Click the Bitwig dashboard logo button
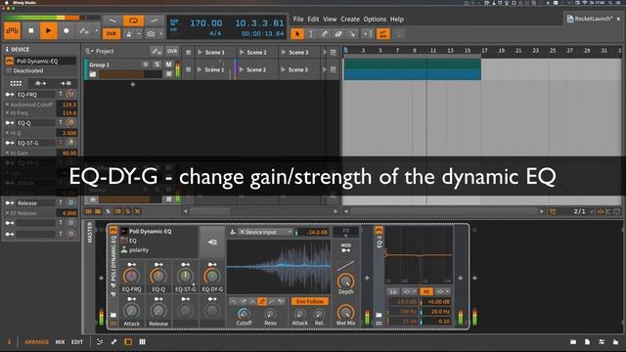This screenshot has width=626, height=352. click(x=12, y=30)
